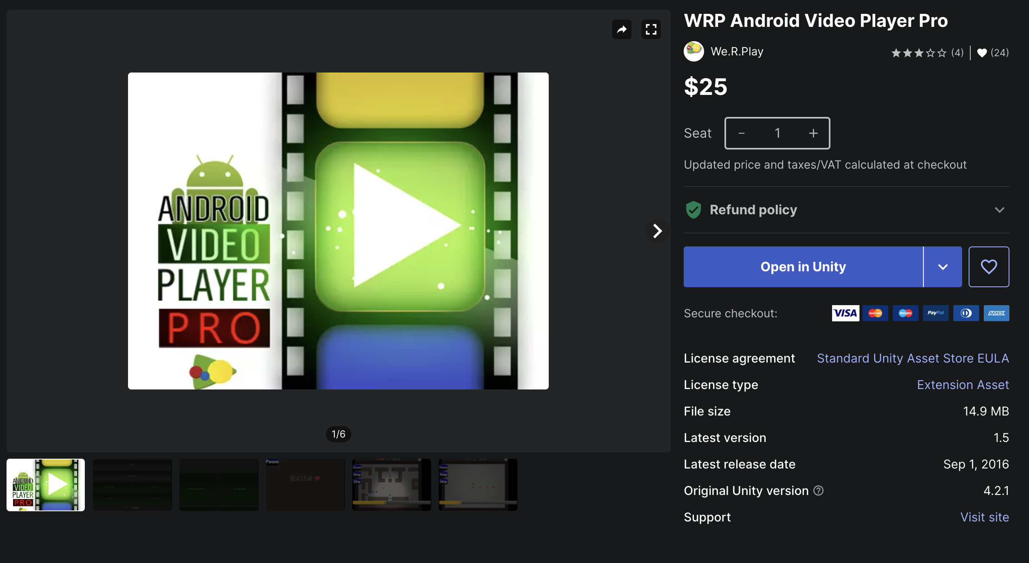Click the $25 price
Screen dimensions: 1029x563
coord(706,87)
